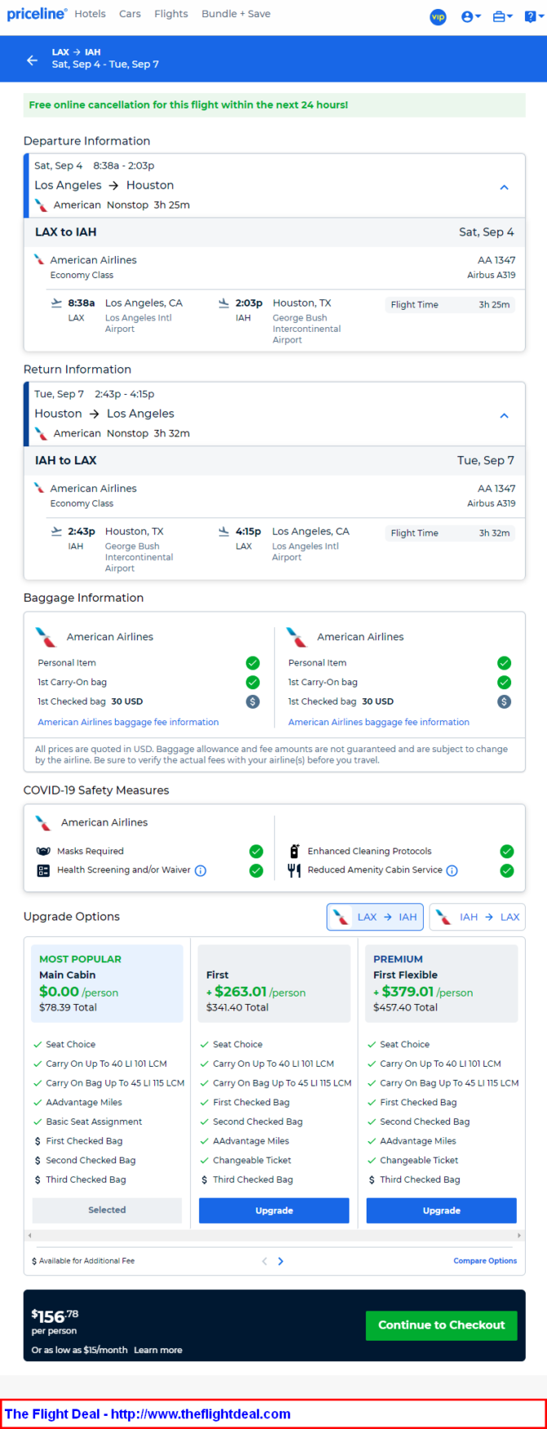Screen dimensions: 547x1429
Task: Click the Priceline logo
Action: tap(37, 14)
